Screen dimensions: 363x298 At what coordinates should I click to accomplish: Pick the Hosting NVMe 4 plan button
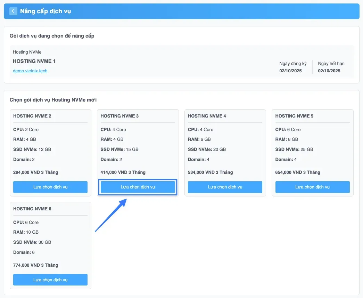(225, 187)
